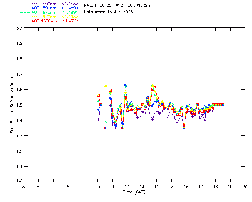Click the x-axis label 14
This screenshot has width=252, height=202.
pos(157,187)
